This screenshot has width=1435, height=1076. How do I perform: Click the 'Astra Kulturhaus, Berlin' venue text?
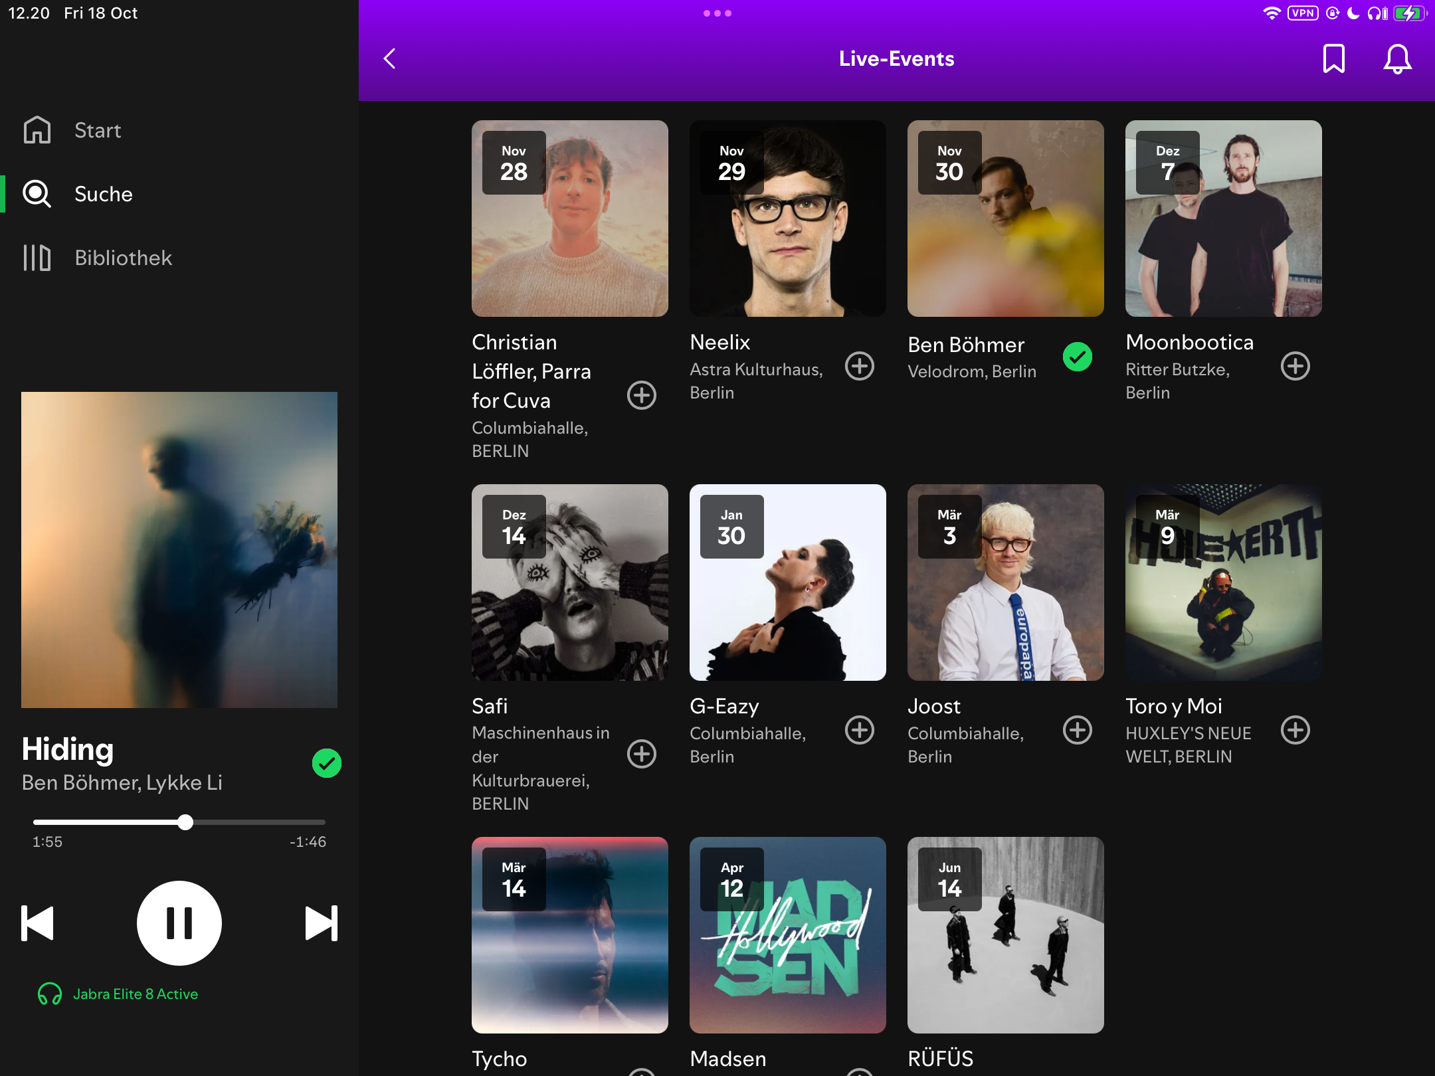756,381
